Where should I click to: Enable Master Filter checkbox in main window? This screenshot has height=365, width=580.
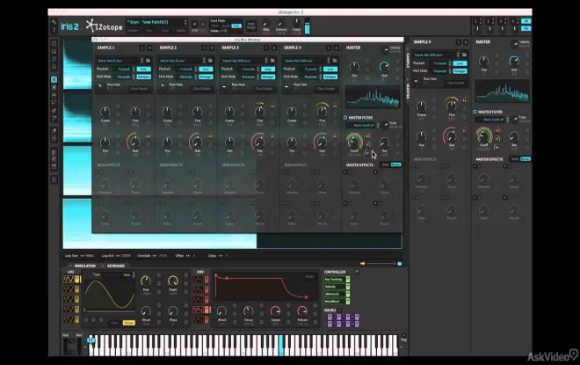tap(475, 112)
